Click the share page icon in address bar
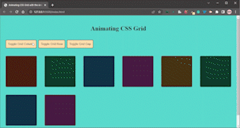240x128 pixels. (153, 12)
